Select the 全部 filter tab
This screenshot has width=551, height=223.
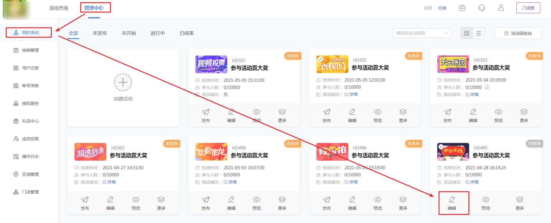73,33
